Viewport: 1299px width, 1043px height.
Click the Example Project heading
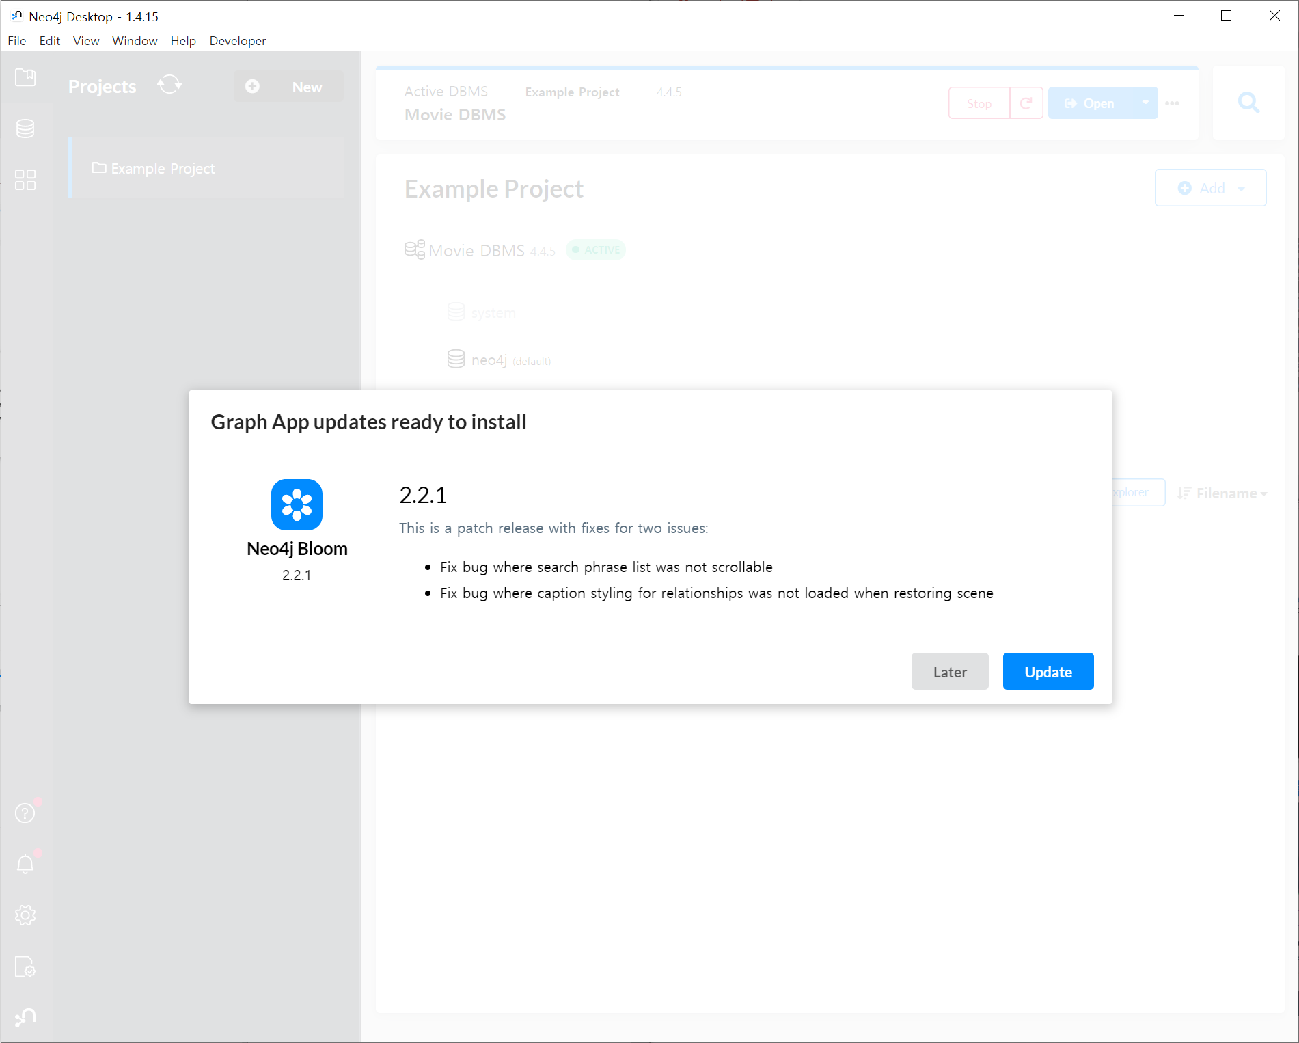(494, 189)
